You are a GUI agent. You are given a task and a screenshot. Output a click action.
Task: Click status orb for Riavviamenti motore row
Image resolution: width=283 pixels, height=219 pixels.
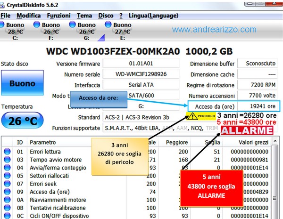pos(7,200)
